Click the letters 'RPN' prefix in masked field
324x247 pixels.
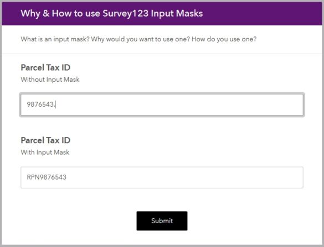tap(33, 177)
